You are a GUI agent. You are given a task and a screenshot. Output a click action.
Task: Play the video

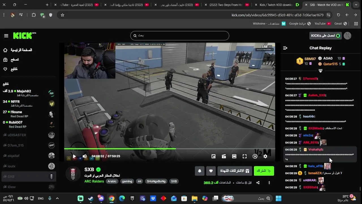[x=74, y=156]
